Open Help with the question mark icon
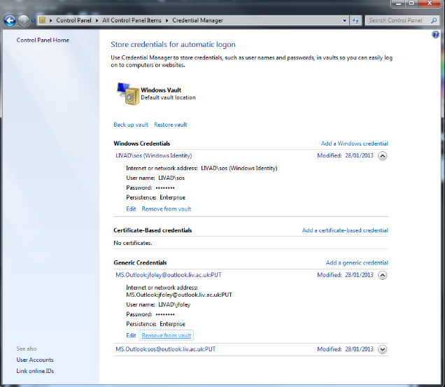The height and width of the screenshot is (387, 445). click(435, 34)
